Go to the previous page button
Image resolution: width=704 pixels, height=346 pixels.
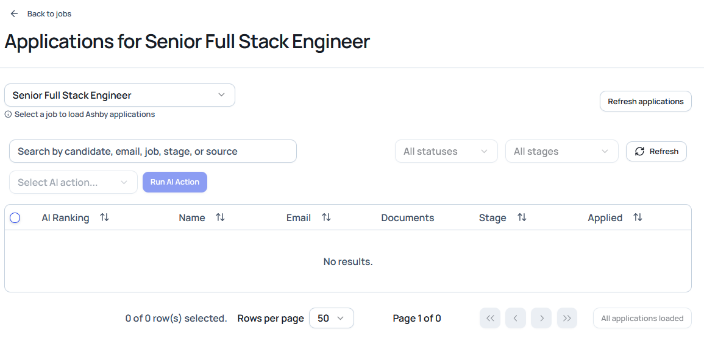[516, 318]
